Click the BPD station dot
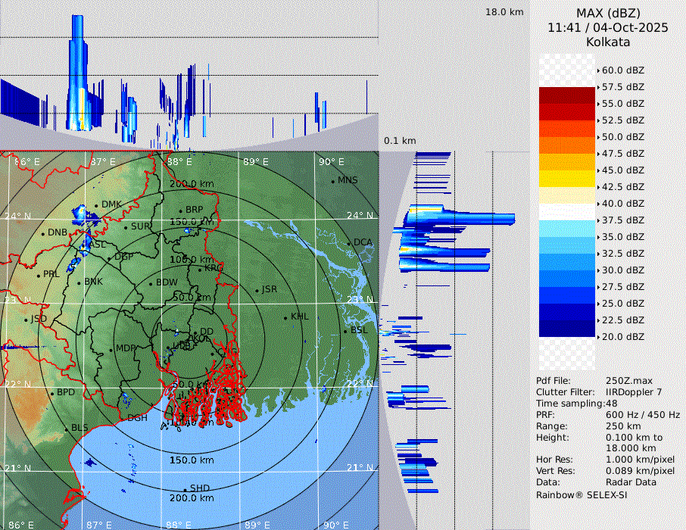This screenshot has height=530, width=686. point(52,393)
